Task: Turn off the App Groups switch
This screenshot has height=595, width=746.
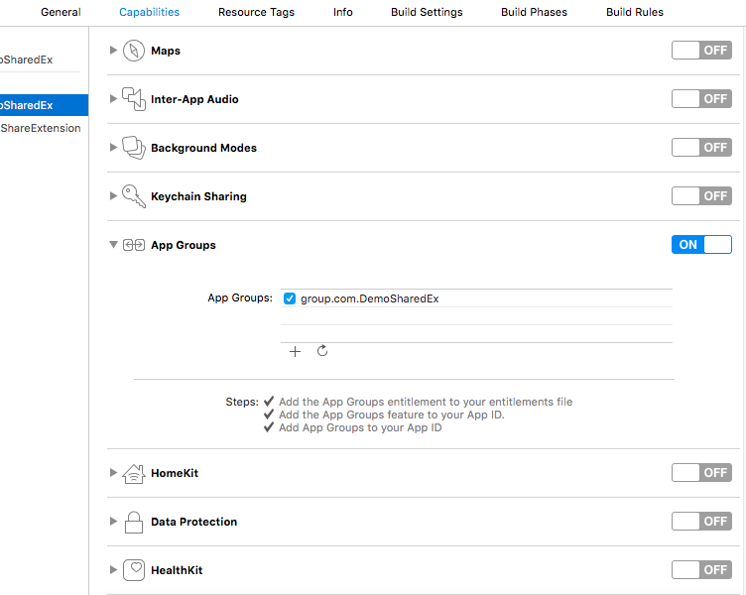Action: [x=701, y=245]
